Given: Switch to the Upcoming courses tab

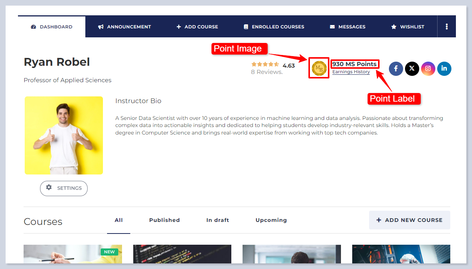Looking at the screenshot, I should pyautogui.click(x=271, y=220).
